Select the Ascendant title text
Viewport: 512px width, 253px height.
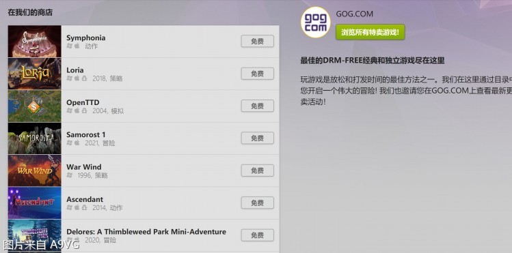(85, 199)
